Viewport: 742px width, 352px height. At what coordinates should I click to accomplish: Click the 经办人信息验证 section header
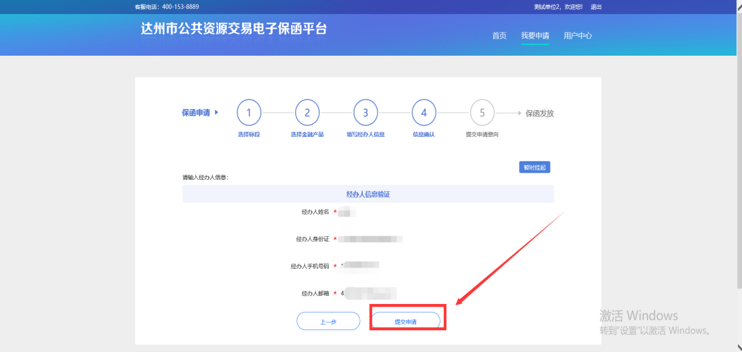point(367,194)
